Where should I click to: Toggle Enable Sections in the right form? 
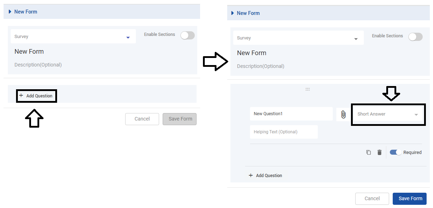point(415,37)
